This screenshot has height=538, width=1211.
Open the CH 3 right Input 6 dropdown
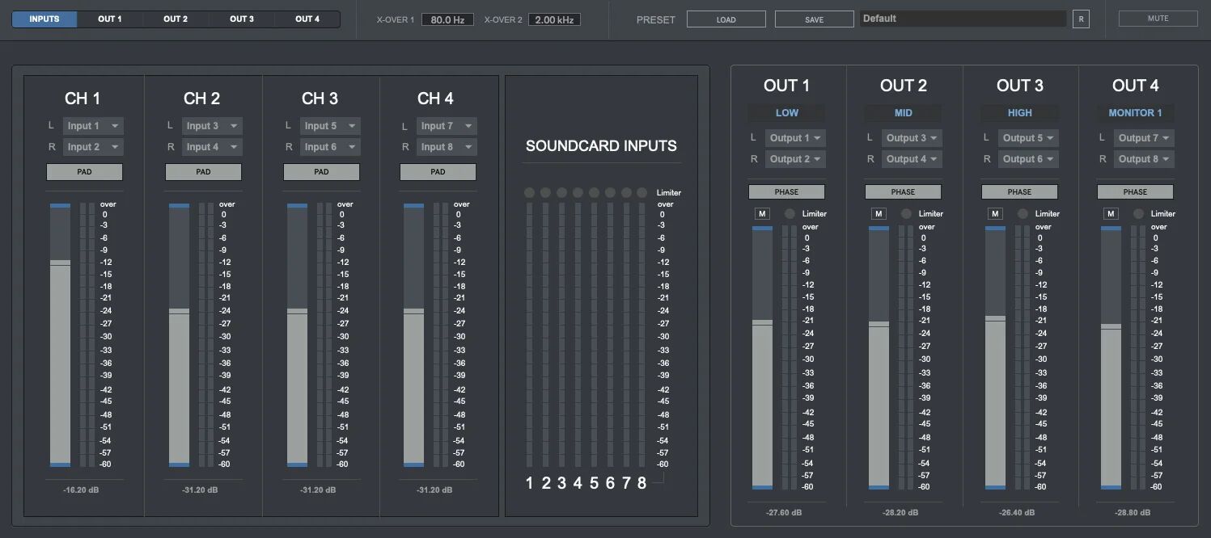[x=329, y=146]
